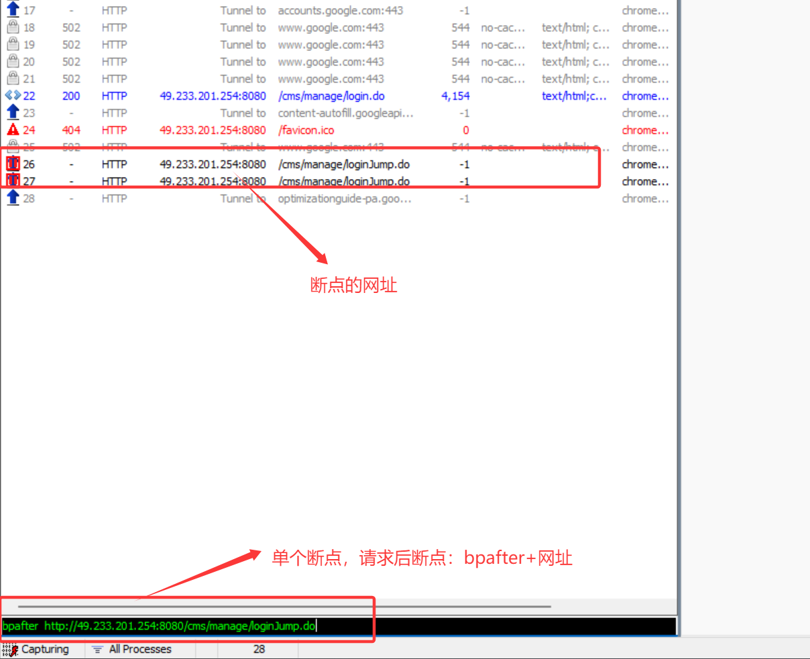Select the /favicon.ico URL cell

tap(306, 130)
